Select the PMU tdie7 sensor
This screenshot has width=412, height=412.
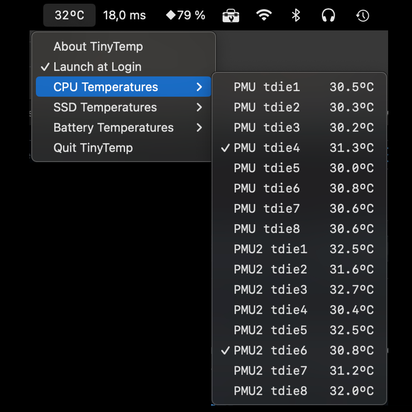pyautogui.click(x=299, y=209)
